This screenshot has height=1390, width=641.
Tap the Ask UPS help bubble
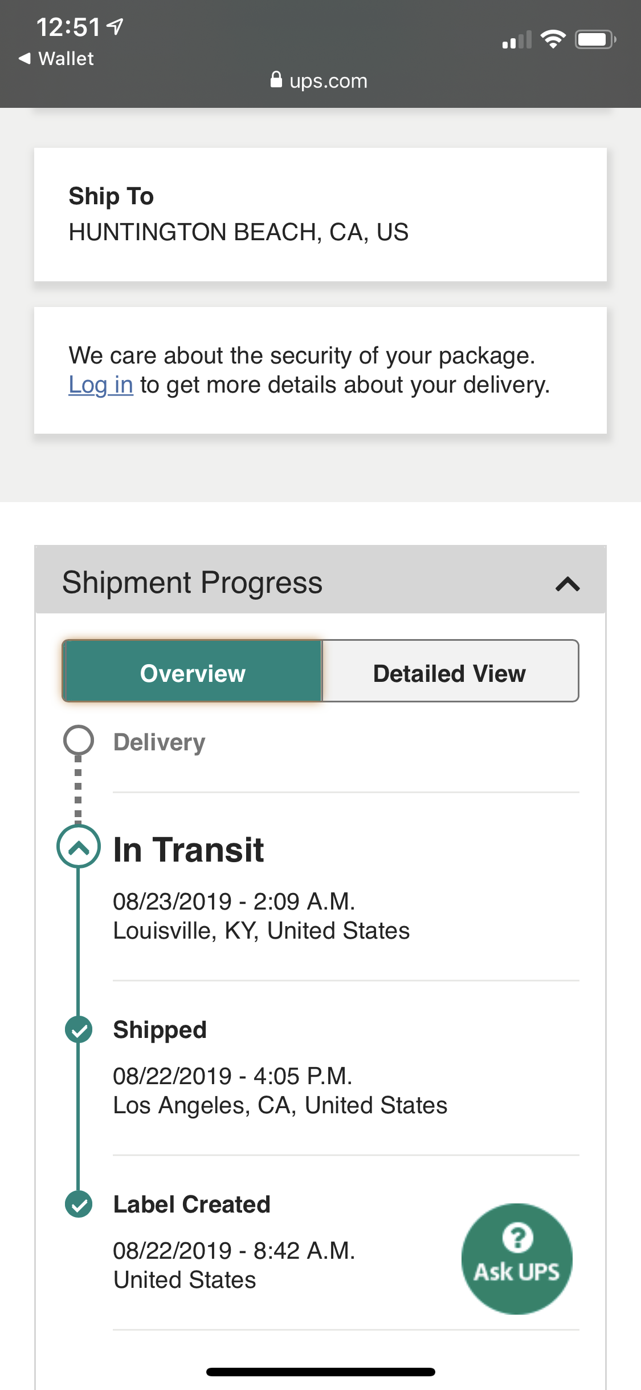click(x=516, y=1258)
